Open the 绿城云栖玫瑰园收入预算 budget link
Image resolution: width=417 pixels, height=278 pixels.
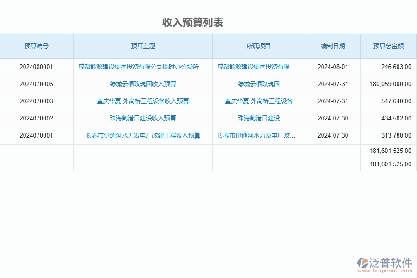143,84
